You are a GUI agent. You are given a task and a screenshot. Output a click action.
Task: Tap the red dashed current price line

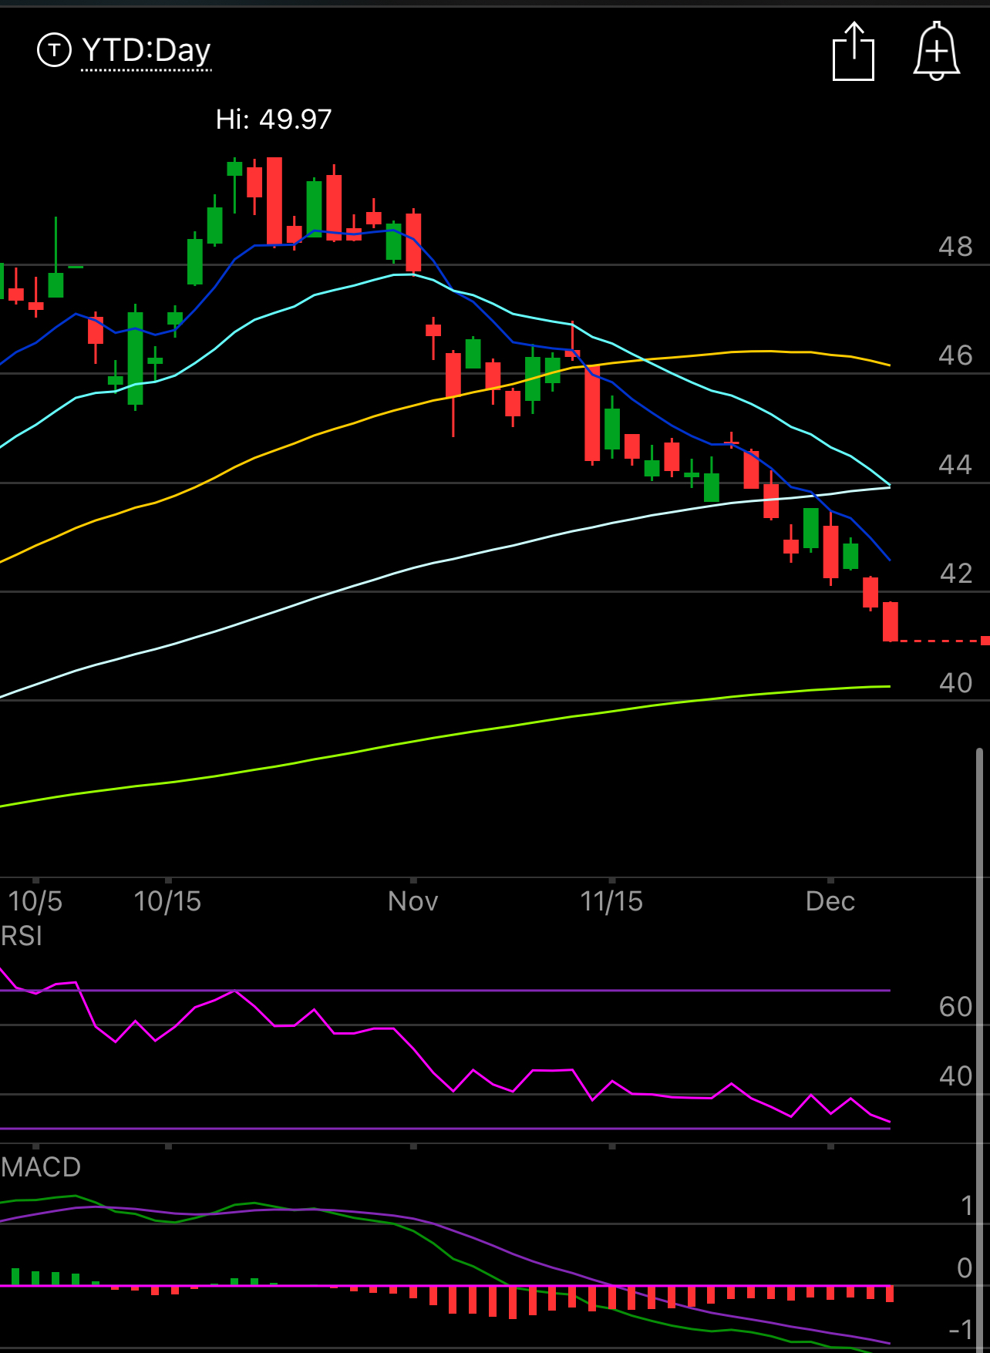939,641
